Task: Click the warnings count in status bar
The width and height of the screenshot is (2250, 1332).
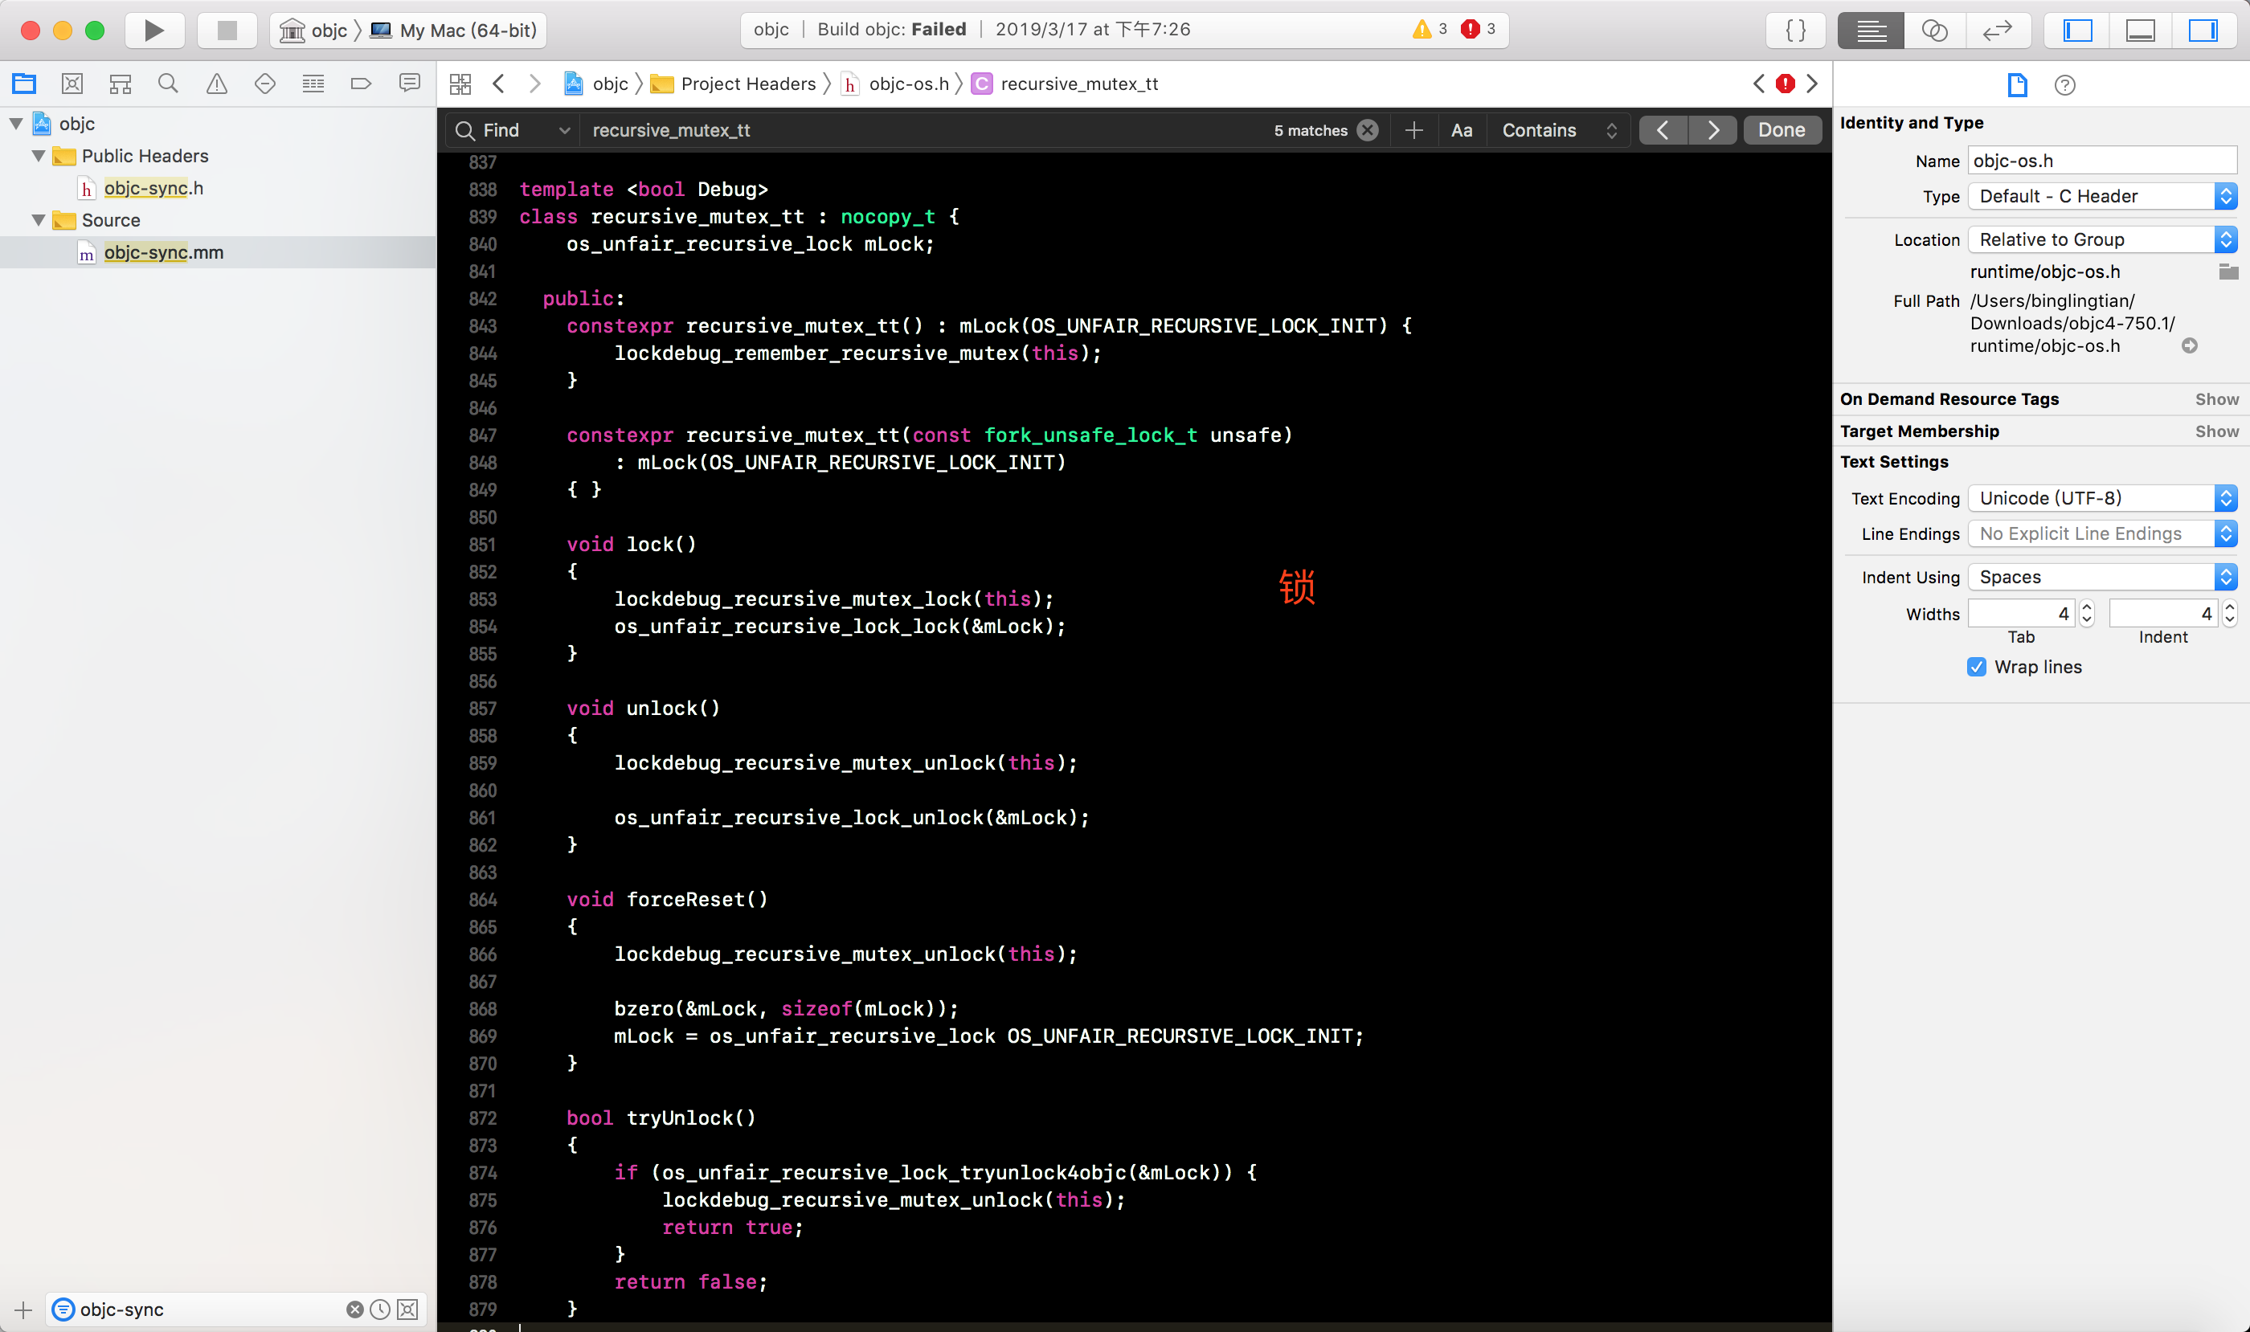Action: [1430, 30]
